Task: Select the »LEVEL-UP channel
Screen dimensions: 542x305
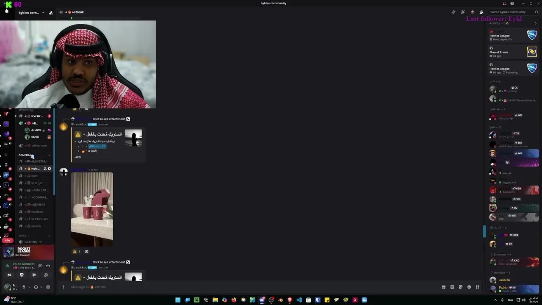Action: pos(35,219)
